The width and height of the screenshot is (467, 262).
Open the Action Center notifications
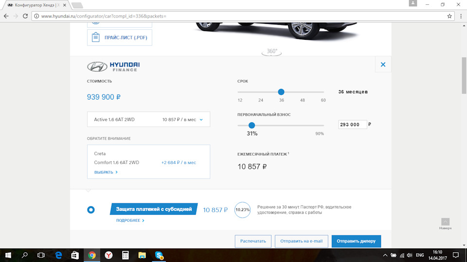[456, 255]
